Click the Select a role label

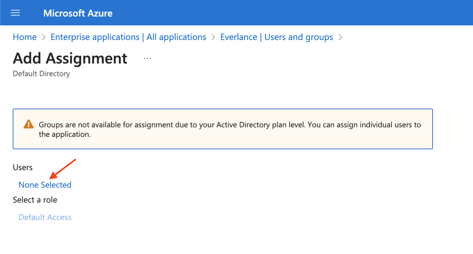pos(35,200)
